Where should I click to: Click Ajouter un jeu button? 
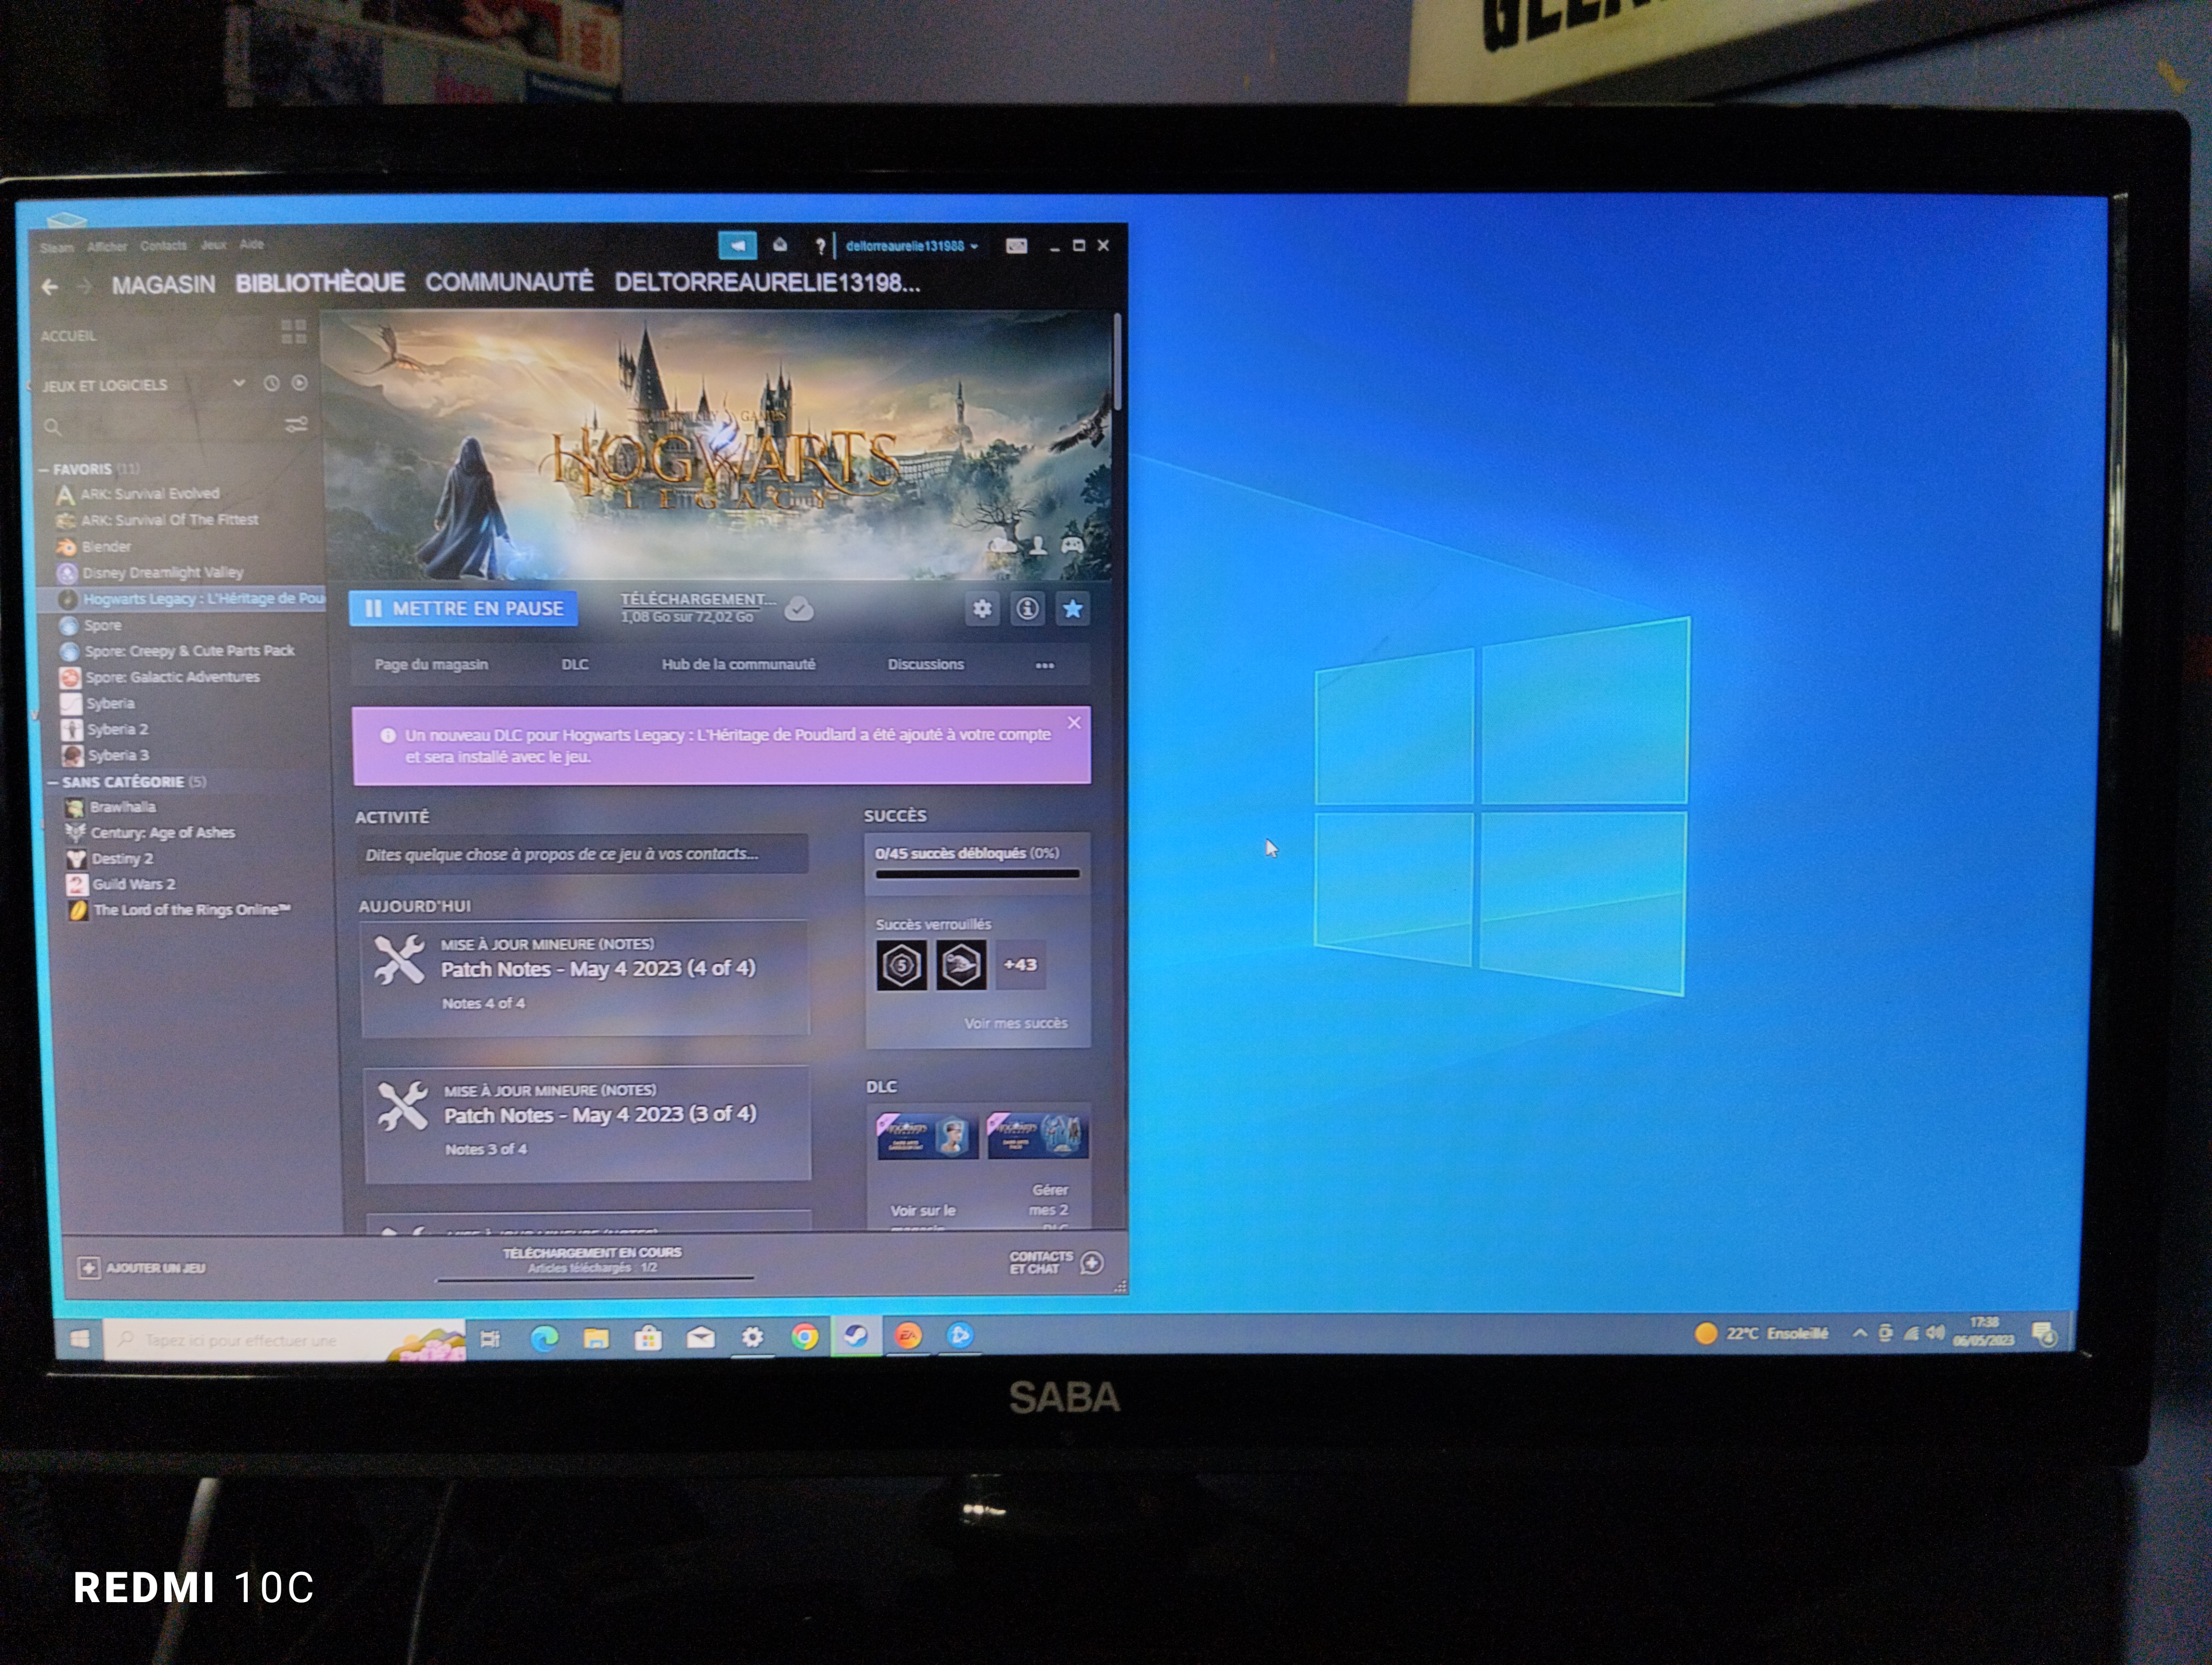tap(142, 1268)
